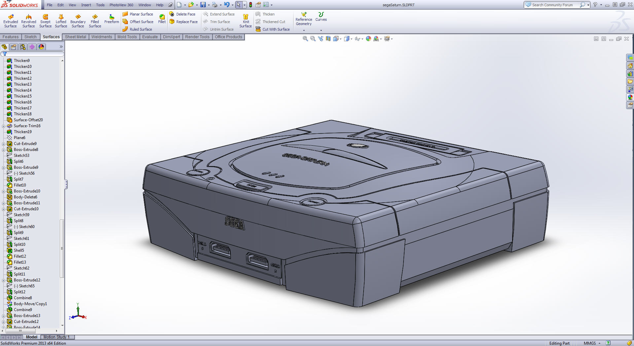
Task: Switch to the Sketch tab
Action: tap(30, 37)
